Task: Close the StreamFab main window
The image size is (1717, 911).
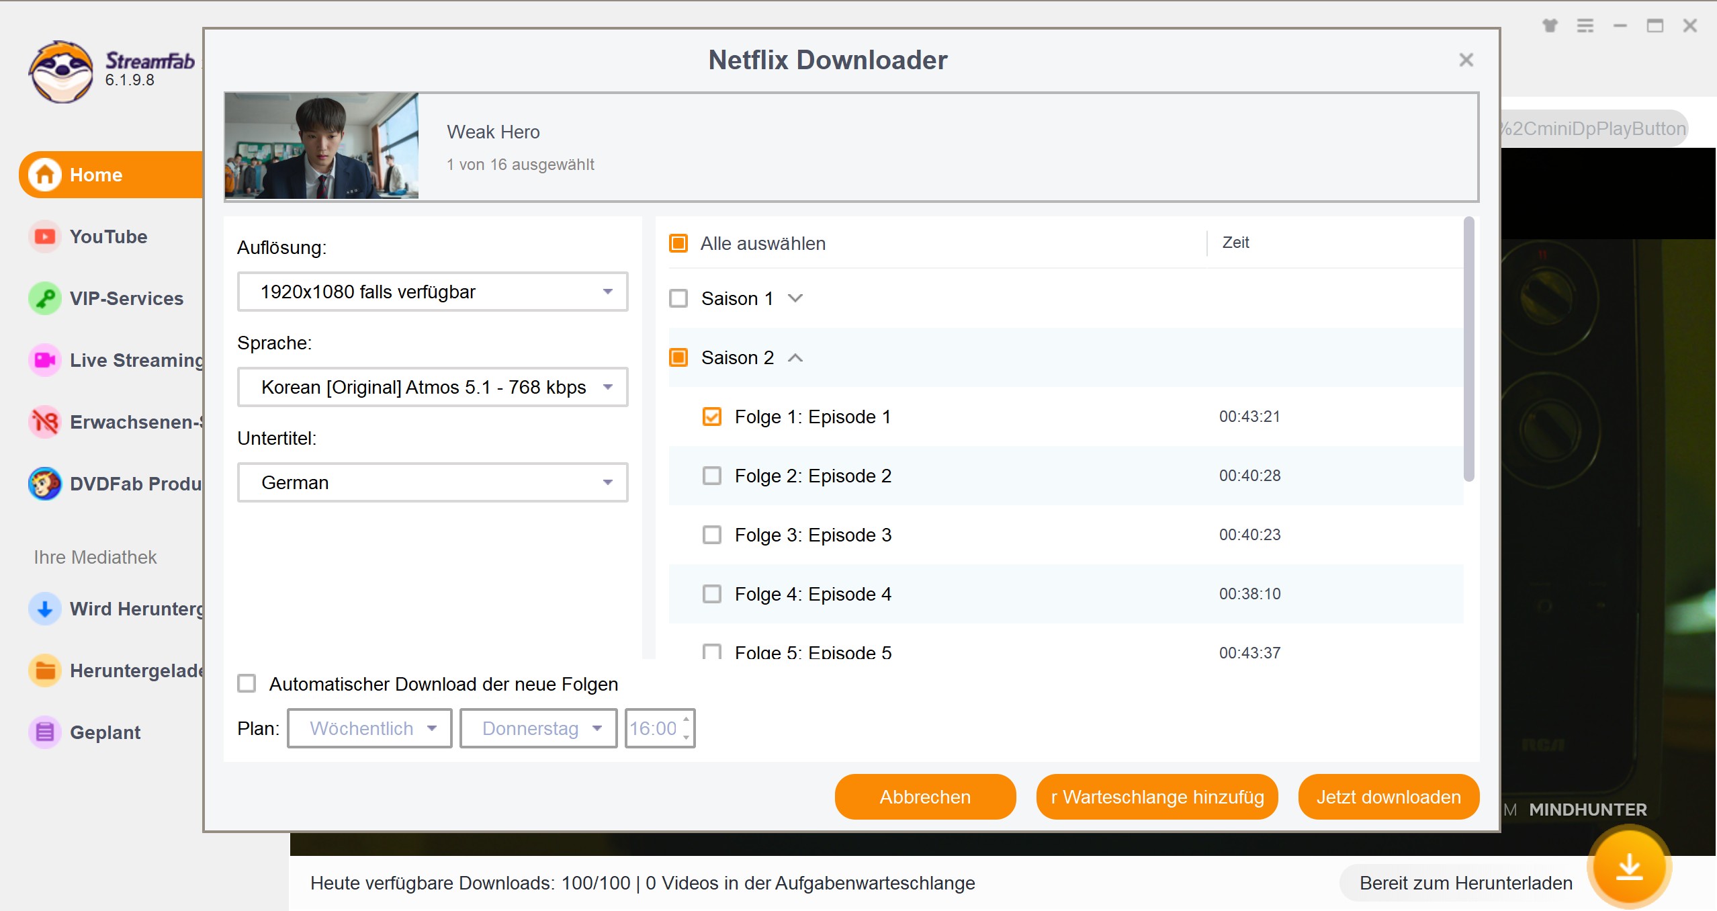Action: [x=1690, y=26]
